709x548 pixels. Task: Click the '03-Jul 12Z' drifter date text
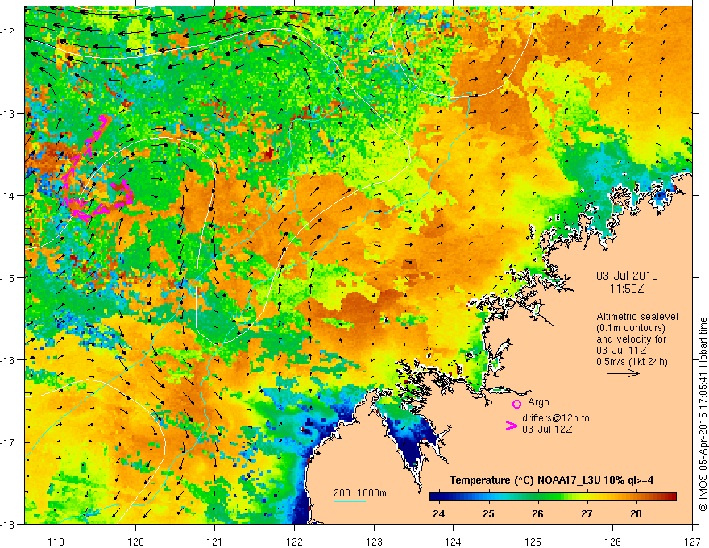547,429
